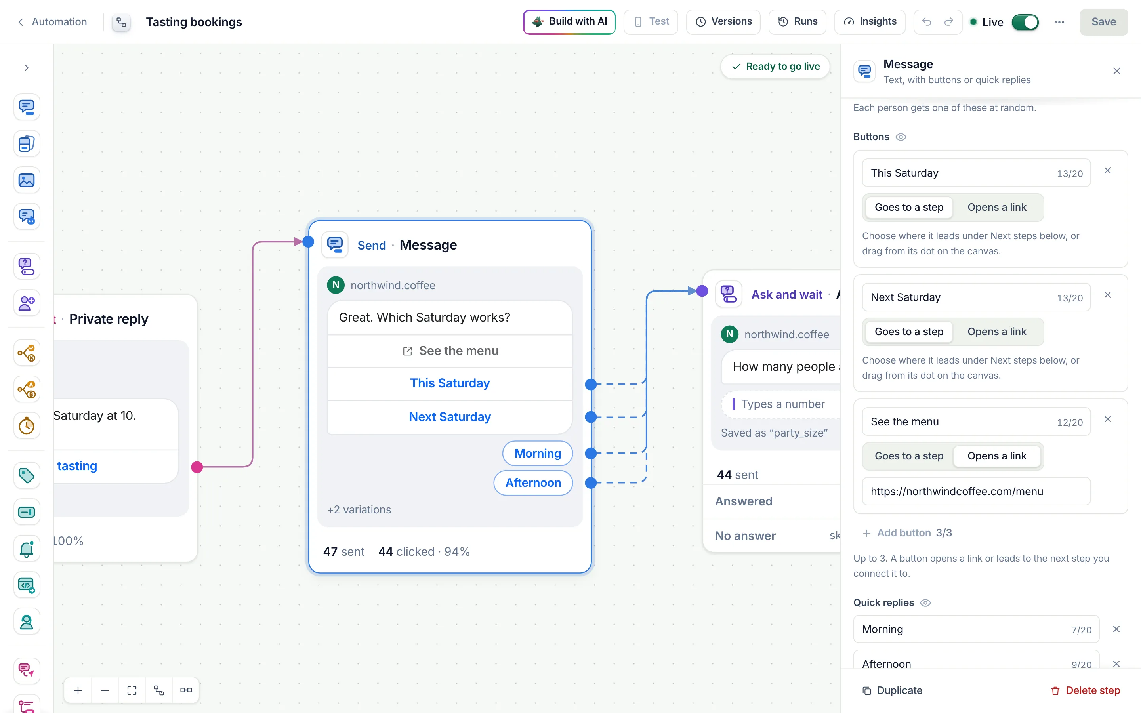This screenshot has height=713, width=1141.
Task: Close the Message panel
Action: click(x=1116, y=71)
